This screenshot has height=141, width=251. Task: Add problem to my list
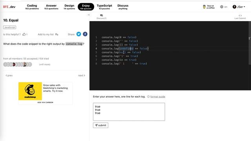pos(48,34)
